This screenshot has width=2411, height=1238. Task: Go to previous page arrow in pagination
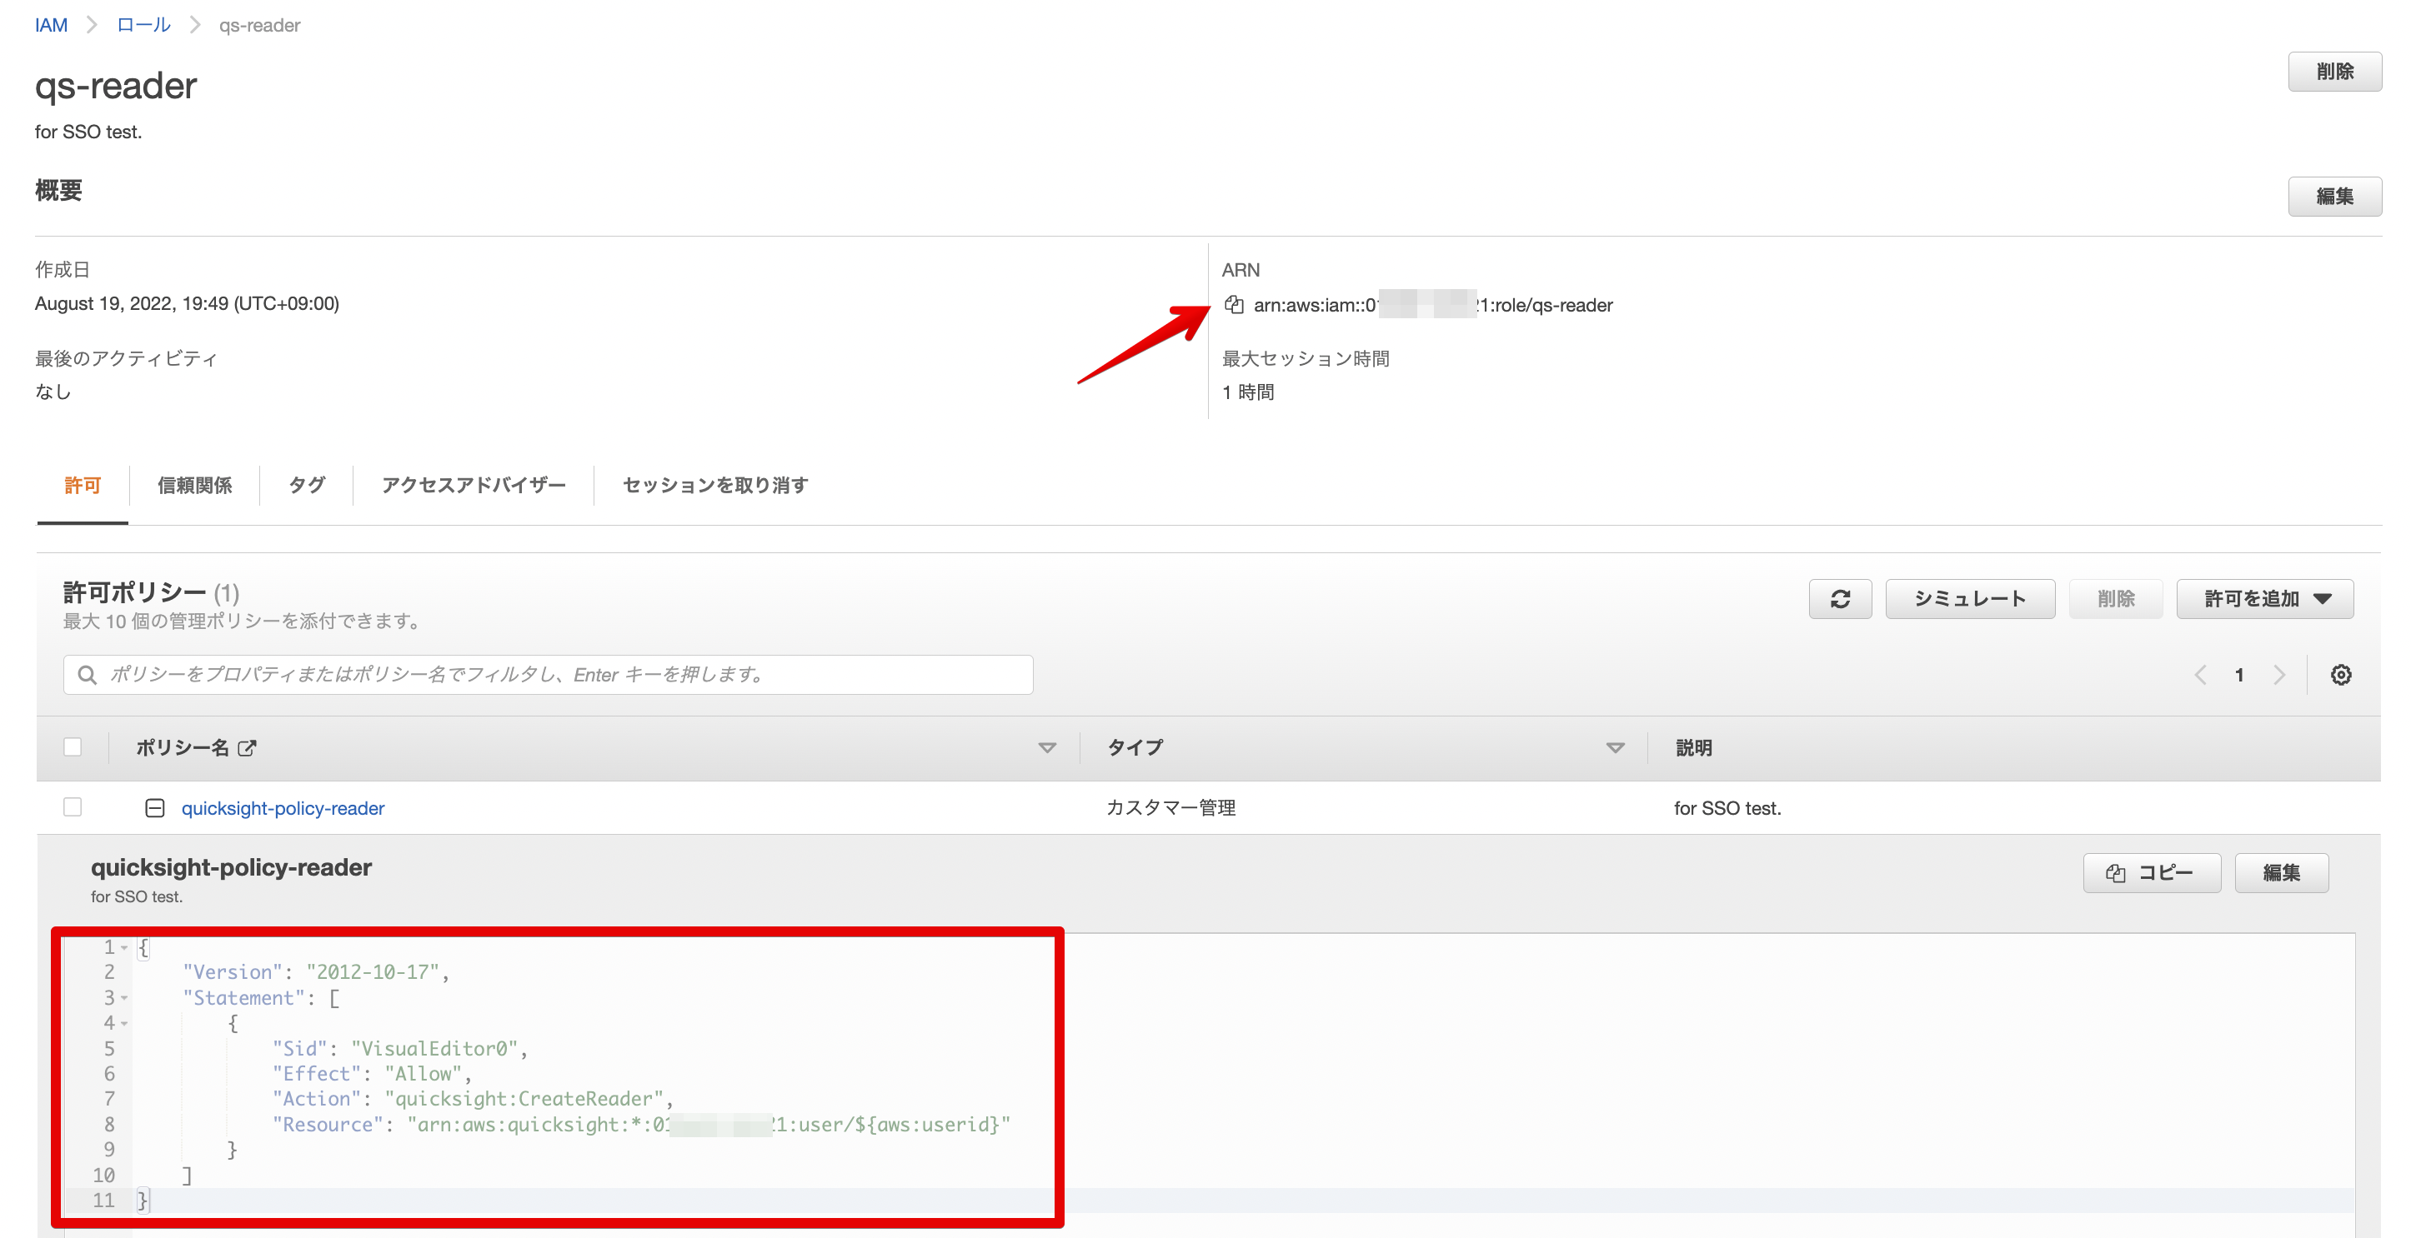coord(2200,675)
